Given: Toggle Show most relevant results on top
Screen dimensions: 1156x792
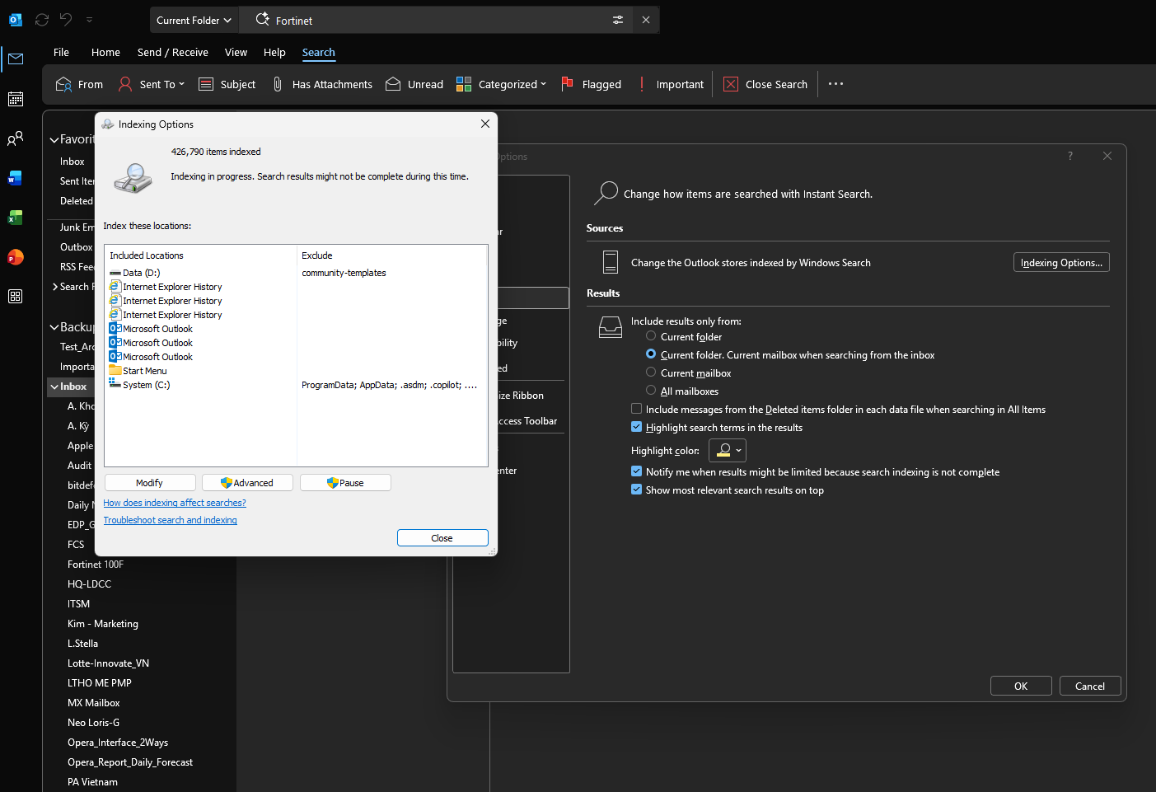Looking at the screenshot, I should 636,490.
